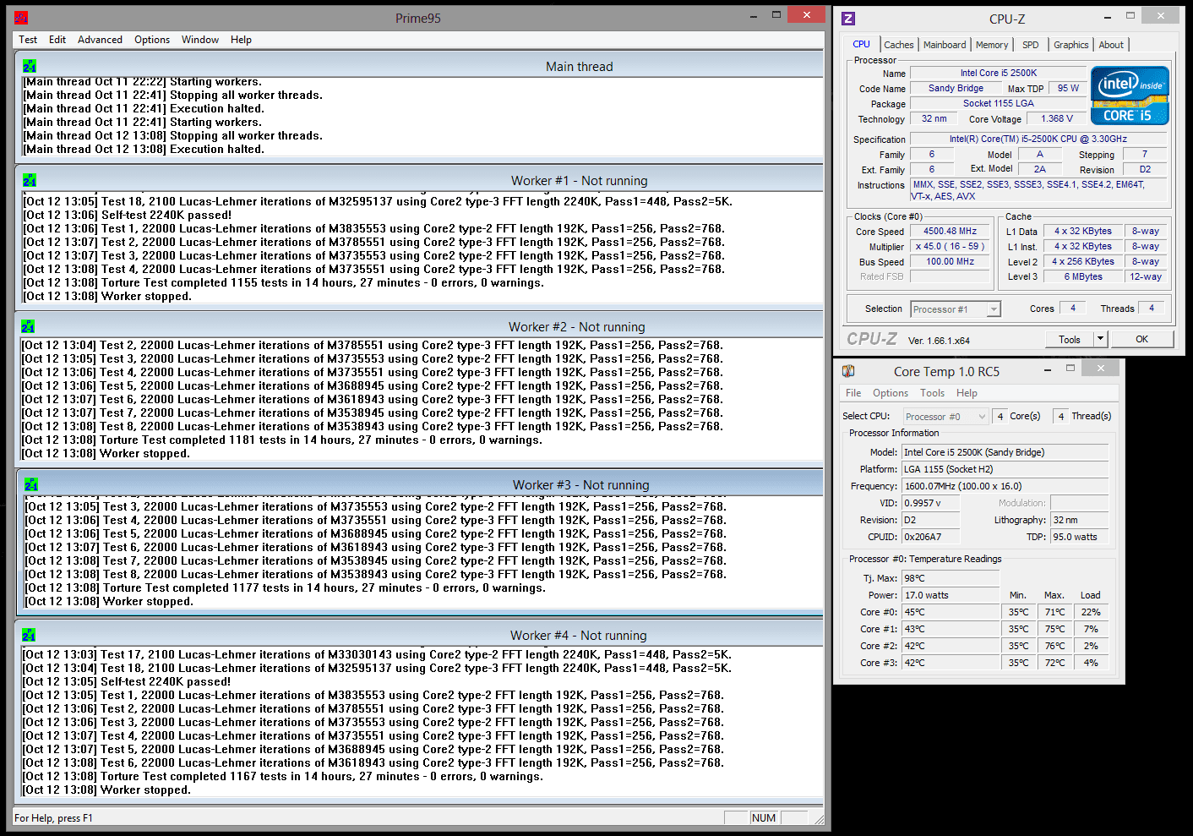This screenshot has height=836, width=1193.
Task: Open the Advanced menu in Prime95
Action: coord(100,40)
